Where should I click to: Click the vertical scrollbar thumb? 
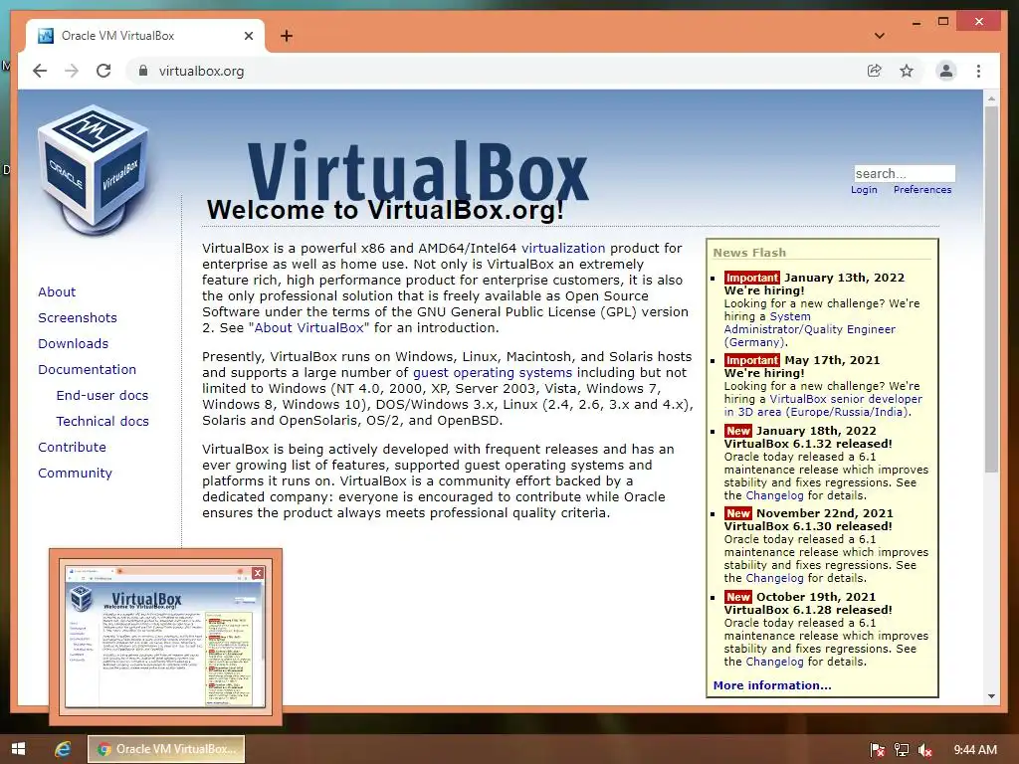click(991, 289)
